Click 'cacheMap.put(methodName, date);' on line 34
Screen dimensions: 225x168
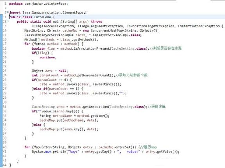[69, 120]
